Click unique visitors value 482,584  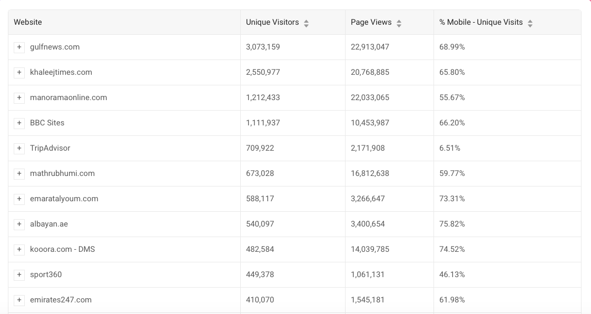pyautogui.click(x=260, y=249)
